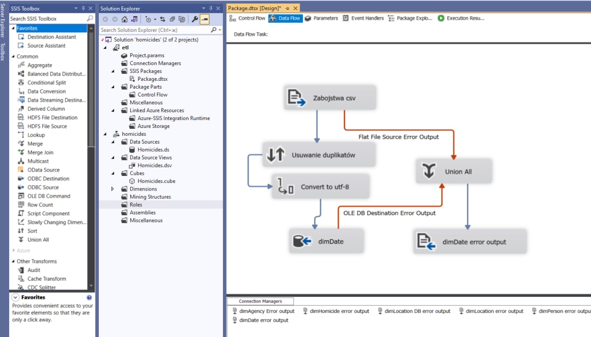Open help for Favorites description
Viewport: 591px width, 337px height.
tap(89, 298)
